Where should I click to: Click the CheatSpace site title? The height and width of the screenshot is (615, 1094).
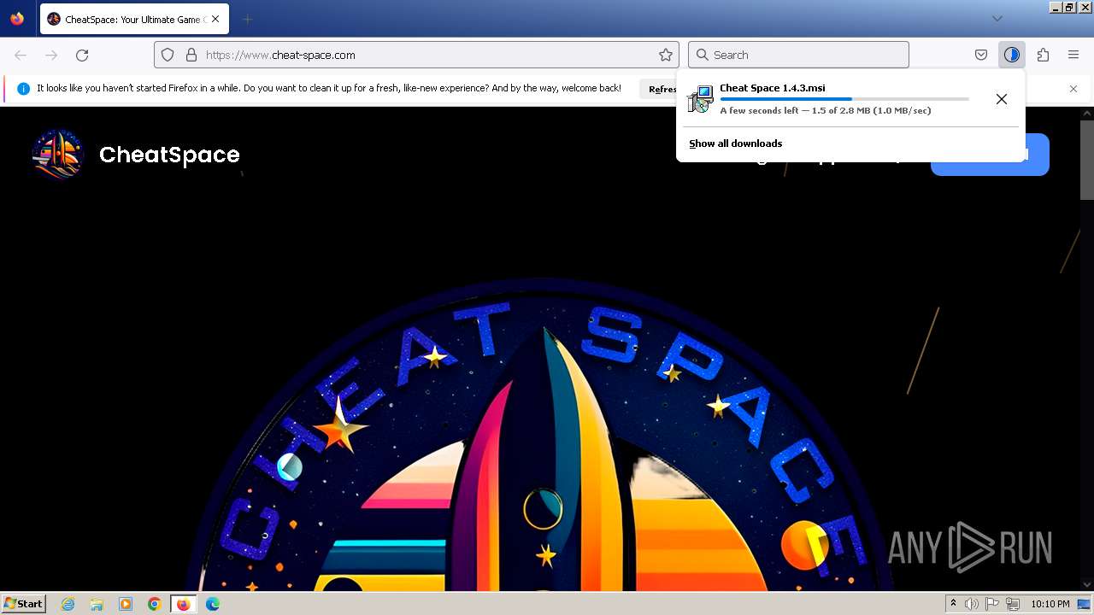click(169, 155)
